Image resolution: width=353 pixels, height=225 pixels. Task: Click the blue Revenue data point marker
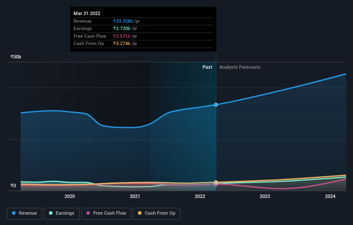coord(216,105)
